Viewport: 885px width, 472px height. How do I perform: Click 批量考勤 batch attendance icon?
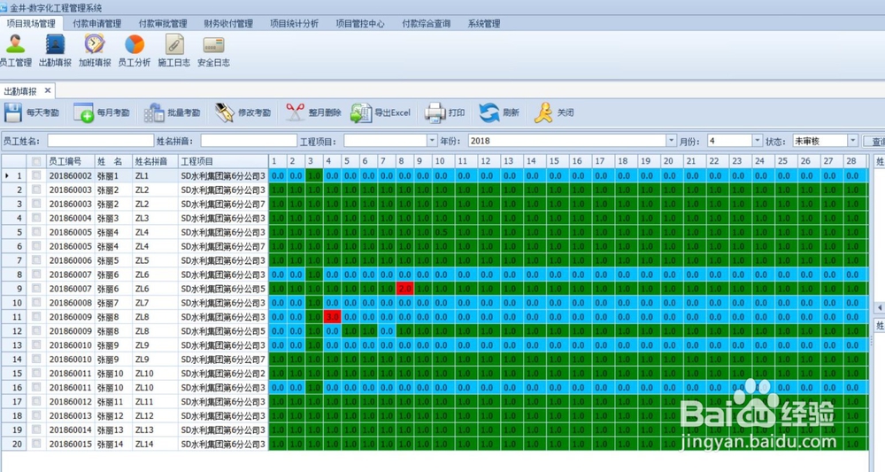point(153,112)
